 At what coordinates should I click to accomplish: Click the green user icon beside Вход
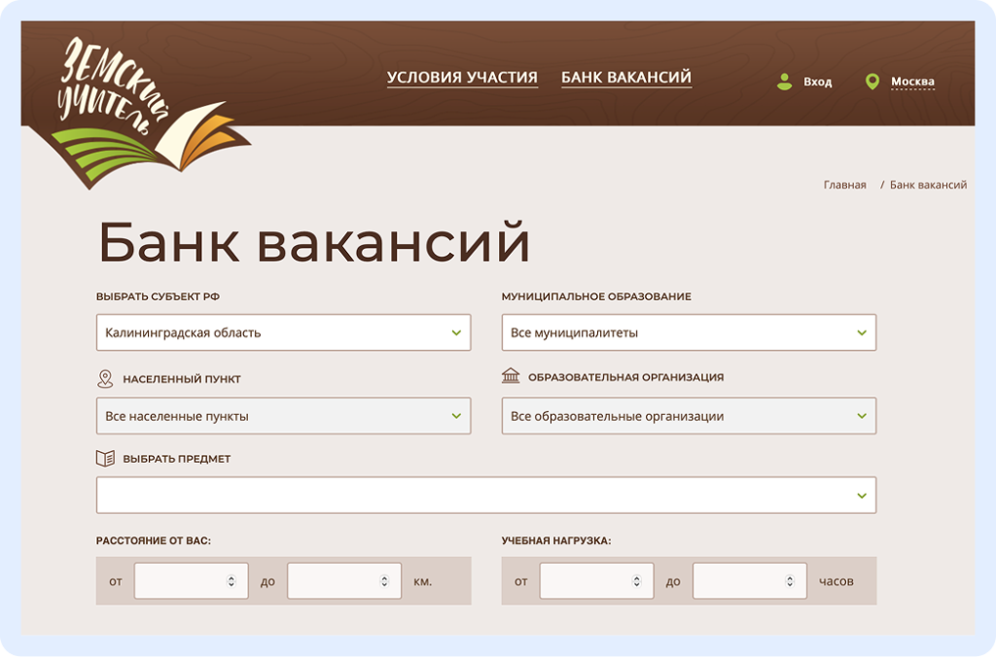[784, 82]
